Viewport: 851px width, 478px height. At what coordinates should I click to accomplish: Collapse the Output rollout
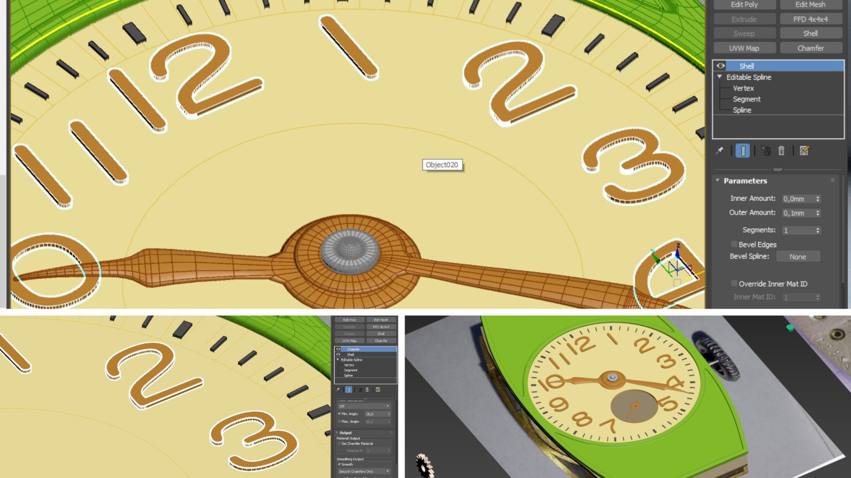337,433
